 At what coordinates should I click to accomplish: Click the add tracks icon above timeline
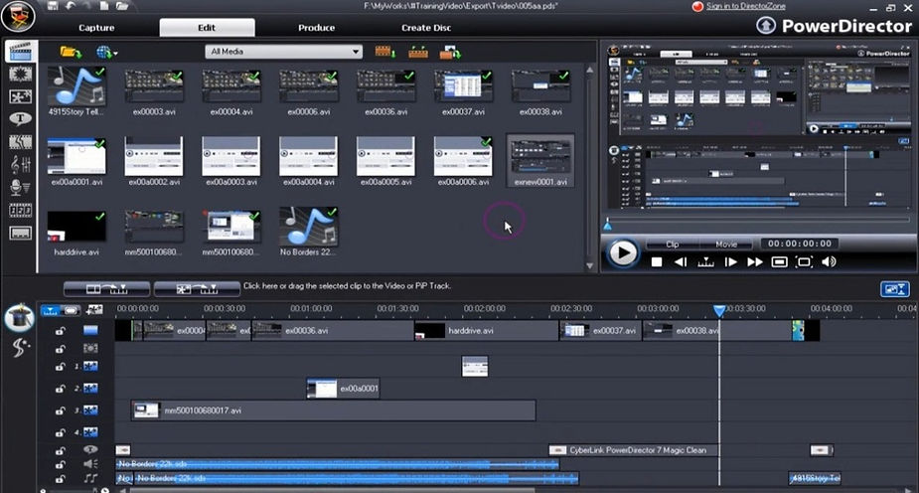click(x=94, y=309)
